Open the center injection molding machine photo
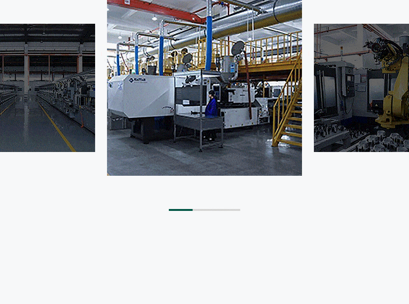The width and height of the screenshot is (409, 304). 204,87
